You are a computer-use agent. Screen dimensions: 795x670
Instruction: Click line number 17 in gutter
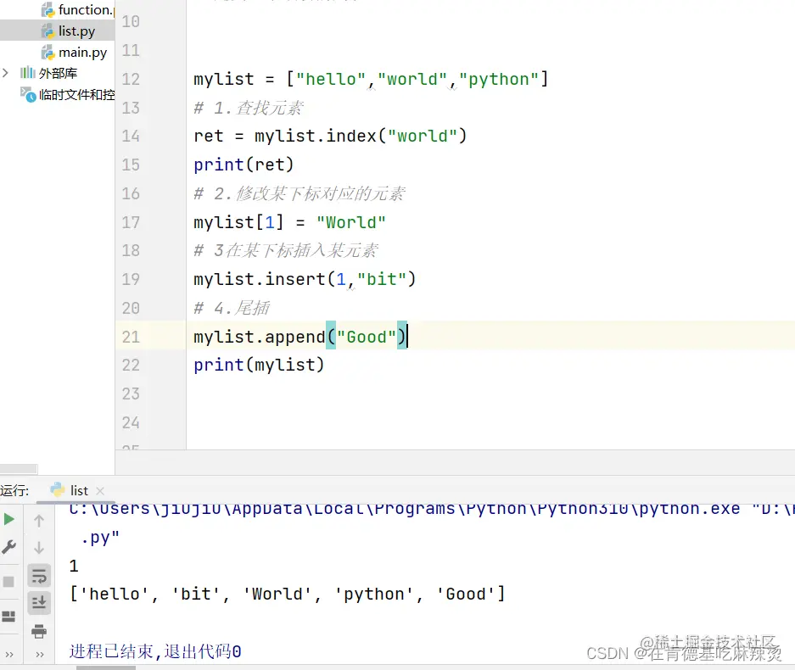click(131, 222)
